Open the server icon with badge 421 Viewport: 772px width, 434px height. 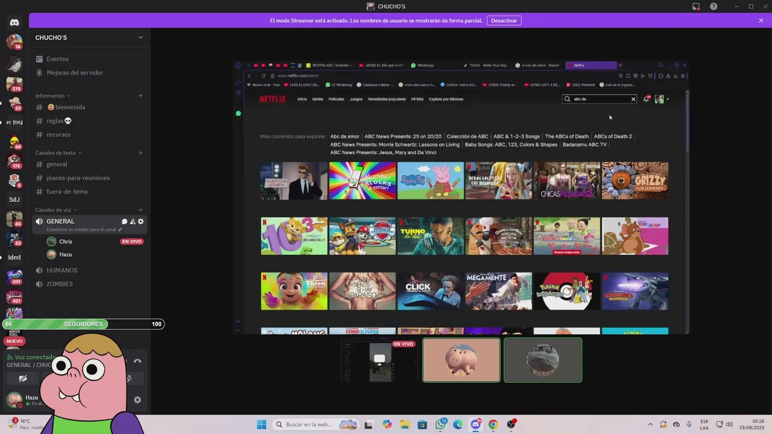(x=14, y=296)
